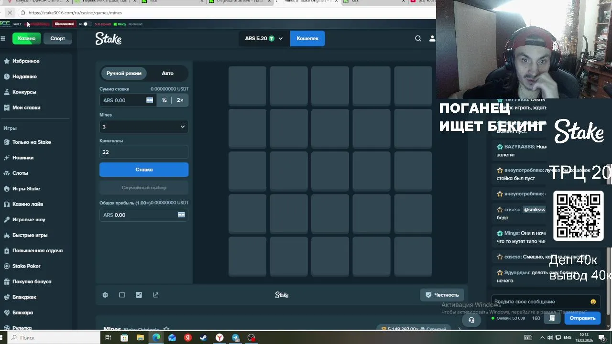This screenshot has width=612, height=344.
Task: Open Мои ставки in sidebar
Action: tap(26, 107)
